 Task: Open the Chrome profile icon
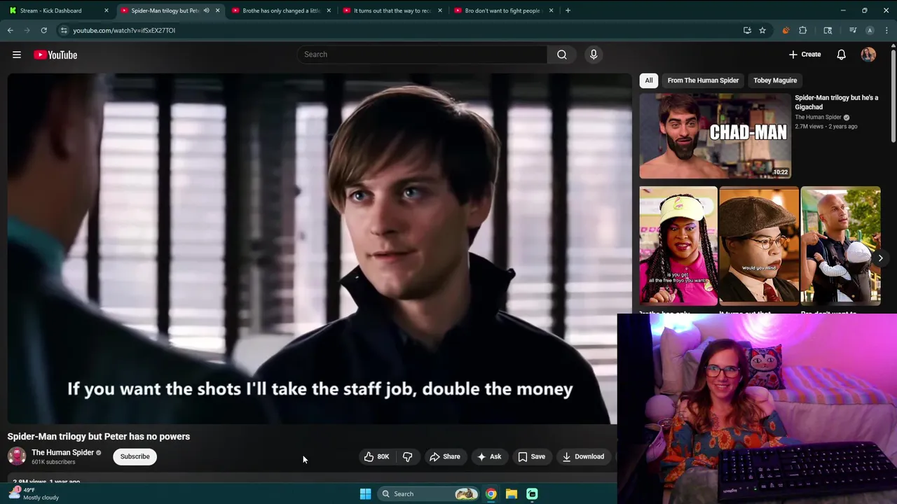coord(870,30)
